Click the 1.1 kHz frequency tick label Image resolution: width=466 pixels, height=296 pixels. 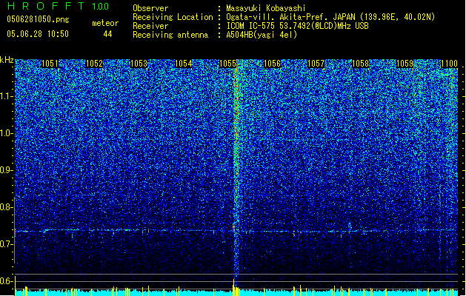point(7,96)
